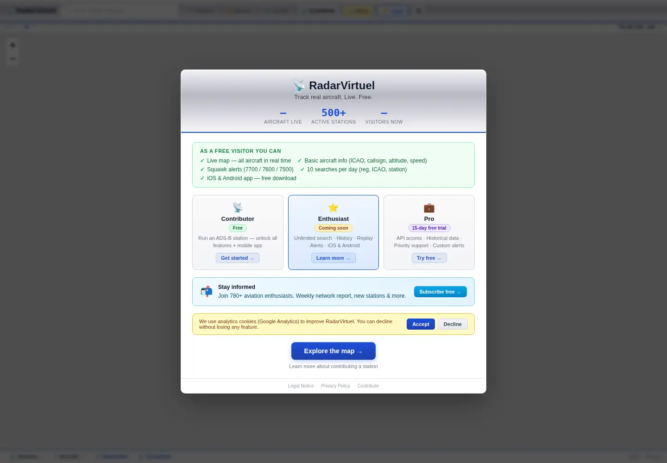Viewport: 667px width, 463px height.
Task: Open the Legal Notice footer link
Action: pyautogui.click(x=301, y=386)
